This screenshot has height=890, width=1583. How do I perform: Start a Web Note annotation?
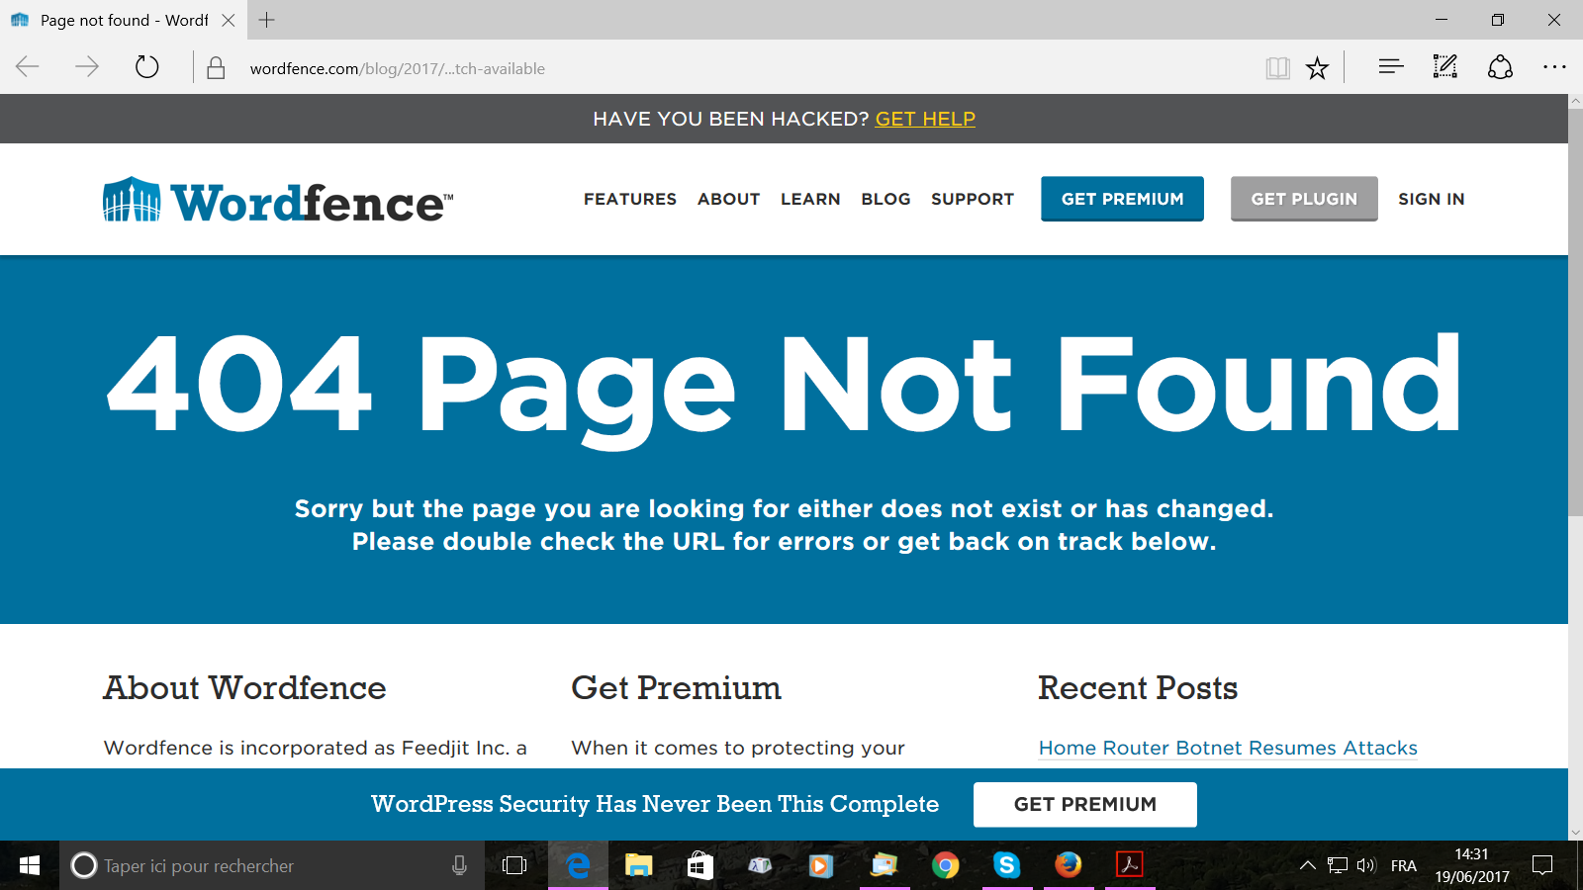1444,67
